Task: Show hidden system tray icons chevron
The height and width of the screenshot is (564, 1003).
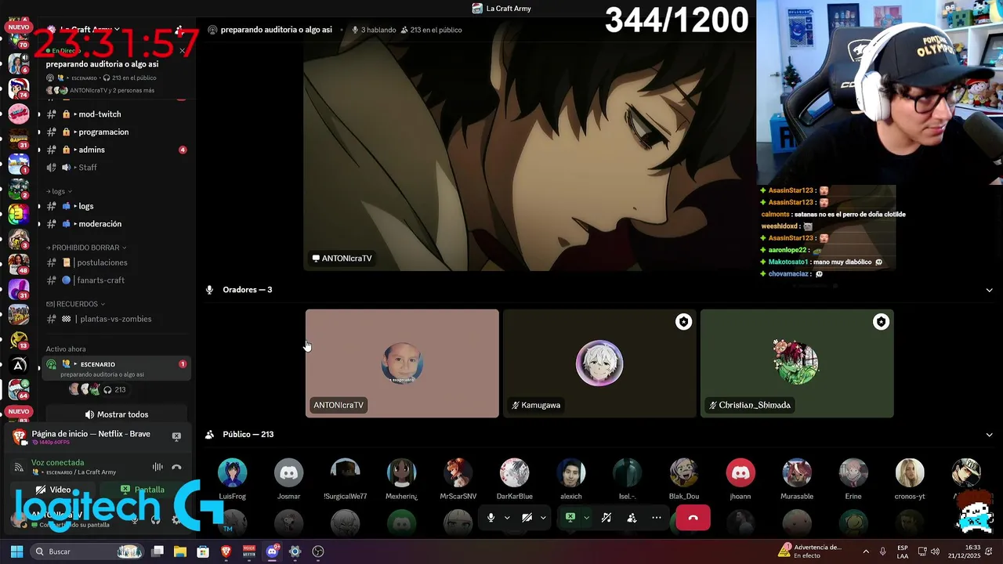Action: point(865,551)
